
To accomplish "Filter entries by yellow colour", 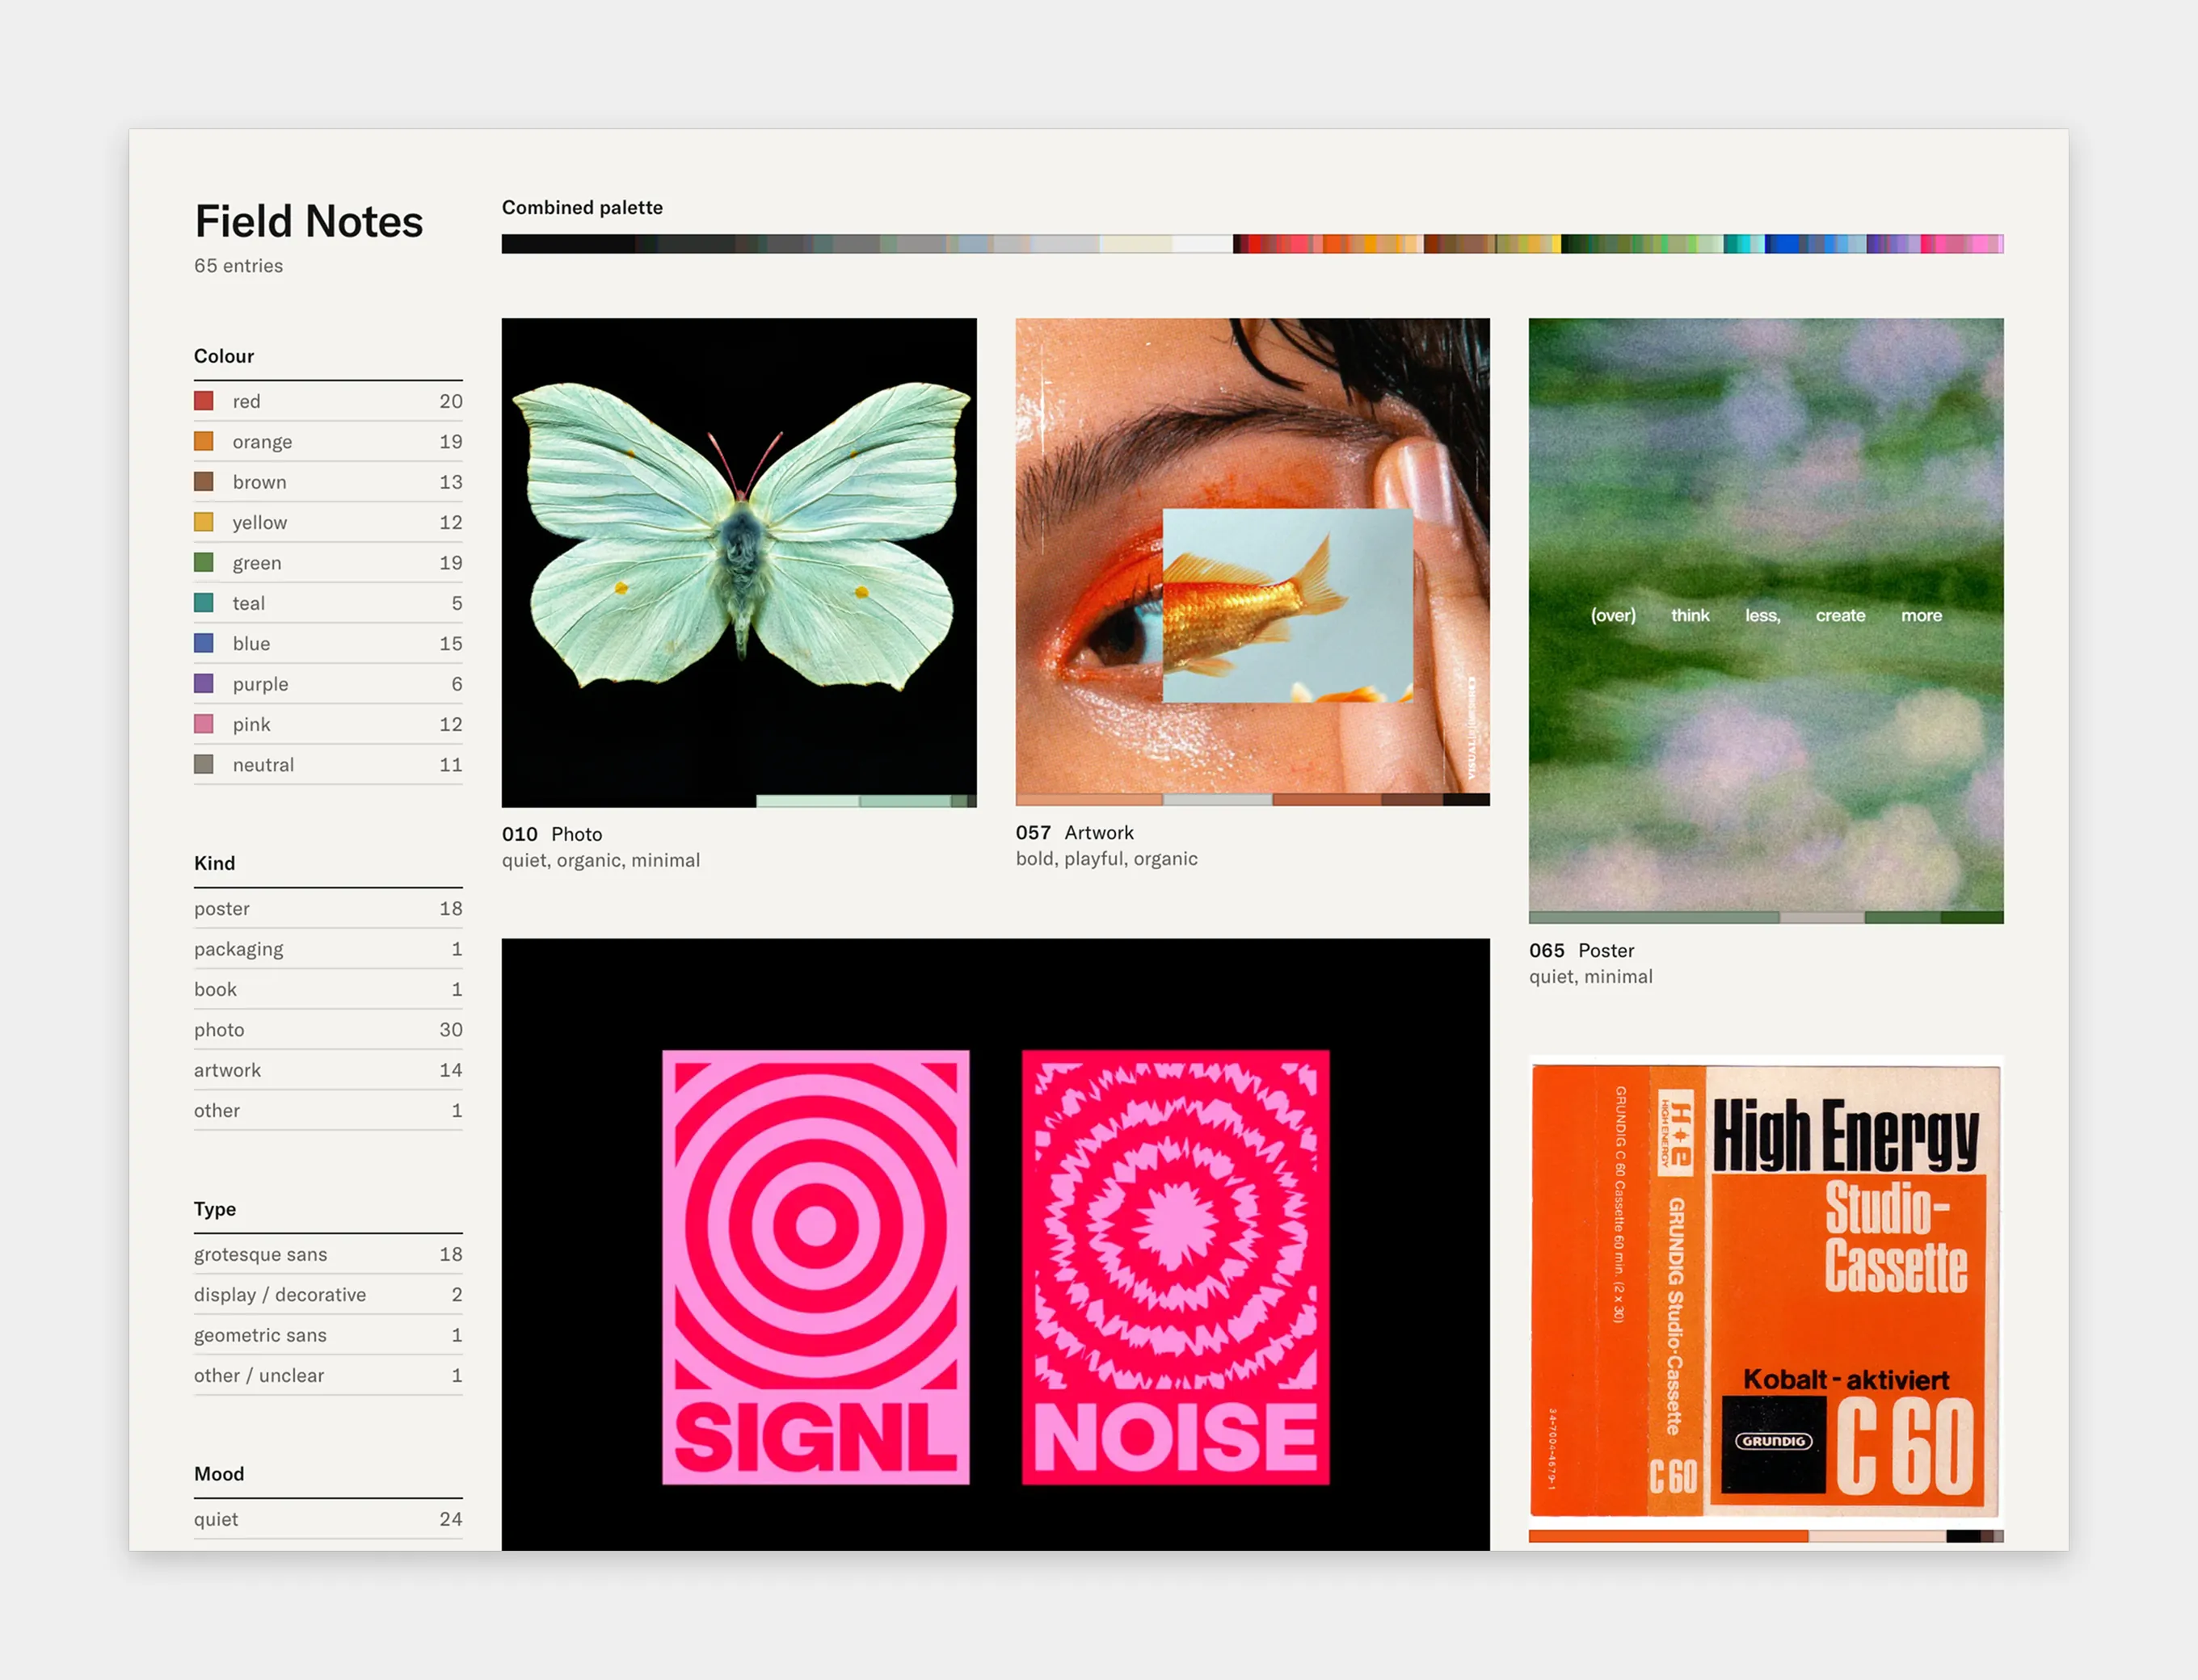I will [328, 522].
